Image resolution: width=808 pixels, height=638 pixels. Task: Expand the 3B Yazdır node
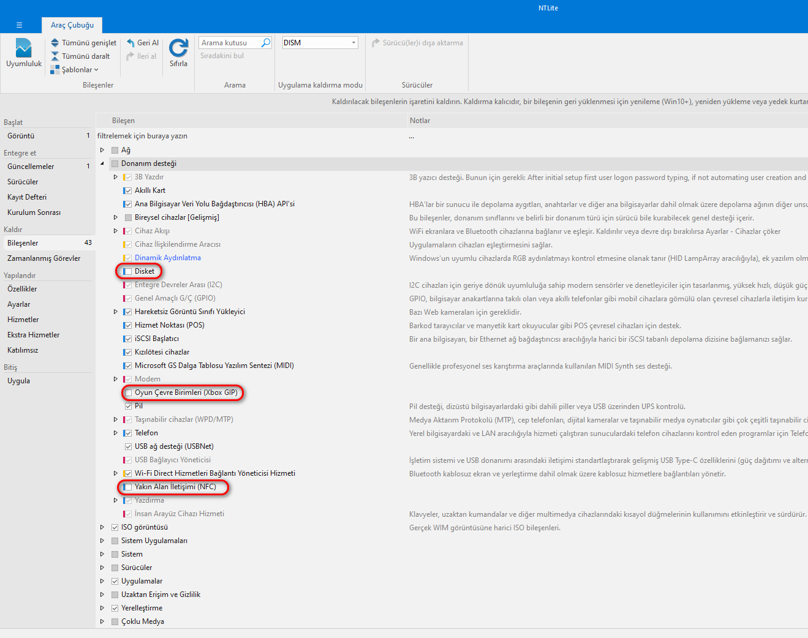click(116, 177)
